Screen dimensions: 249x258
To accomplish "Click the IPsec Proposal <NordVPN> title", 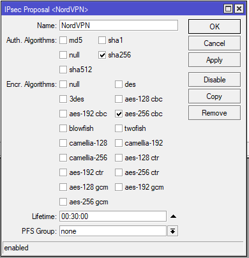I will (46, 10).
